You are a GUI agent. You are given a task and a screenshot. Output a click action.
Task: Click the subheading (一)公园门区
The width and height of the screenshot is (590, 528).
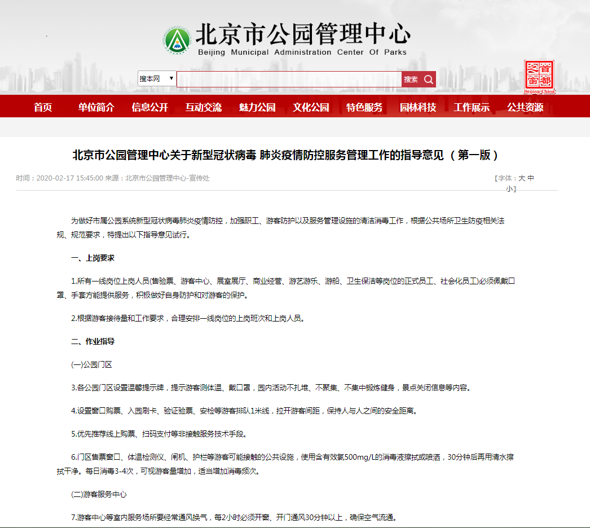[91, 364]
